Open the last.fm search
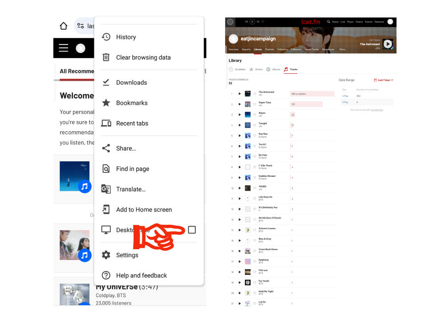Screen dimensions: 431x323 pos(328,22)
